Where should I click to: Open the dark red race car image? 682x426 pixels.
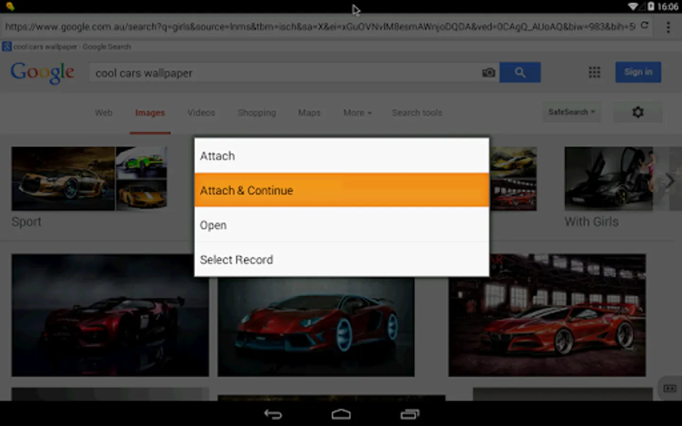pos(110,315)
